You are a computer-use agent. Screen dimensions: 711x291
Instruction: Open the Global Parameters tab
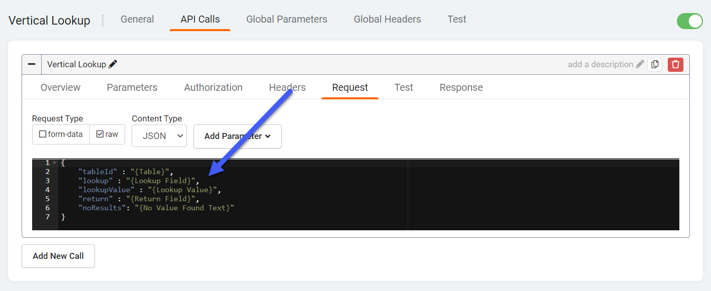[x=287, y=19]
